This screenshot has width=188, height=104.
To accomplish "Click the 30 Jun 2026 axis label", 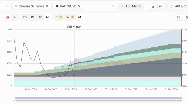I will point(71,89).
